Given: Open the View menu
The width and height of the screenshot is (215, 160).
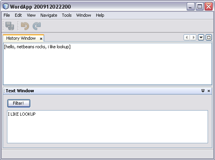Looking at the screenshot, I should click(x=31, y=15).
